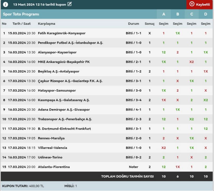Viewport: 214px width, 191px height.
Task: Select column A tab header
Action: pos(164,14)
